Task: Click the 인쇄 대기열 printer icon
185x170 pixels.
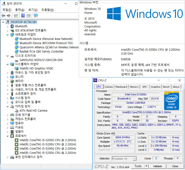Action: point(12,115)
